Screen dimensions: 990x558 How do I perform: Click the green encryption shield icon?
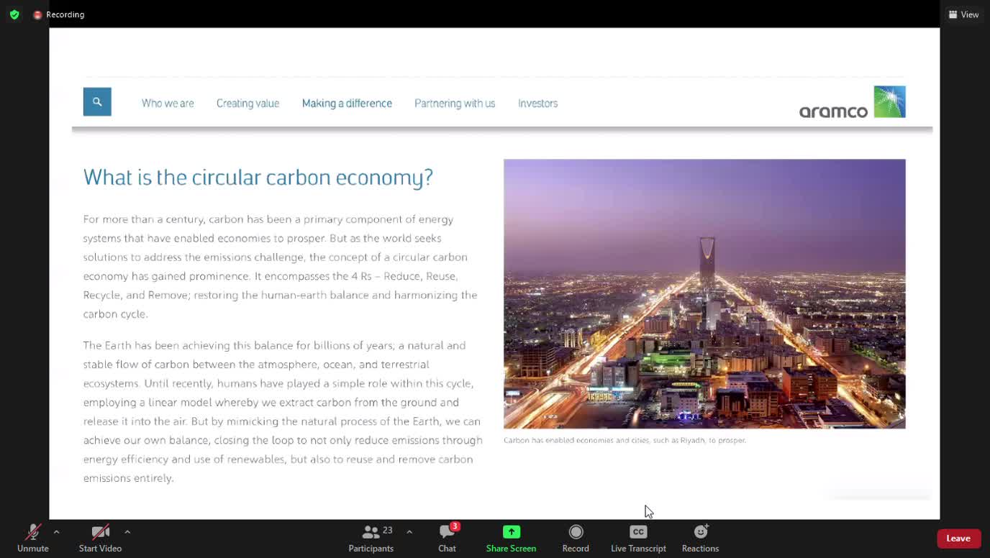[14, 14]
